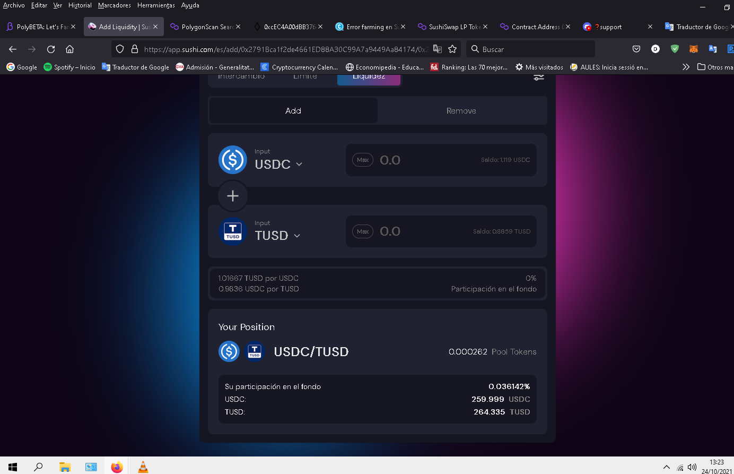The image size is (734, 474).
Task: Open the Historial menu
Action: (x=80, y=5)
